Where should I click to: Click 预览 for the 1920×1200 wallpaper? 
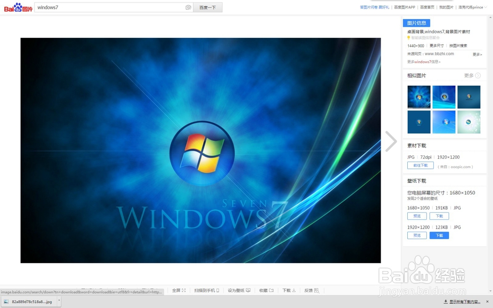point(417,236)
